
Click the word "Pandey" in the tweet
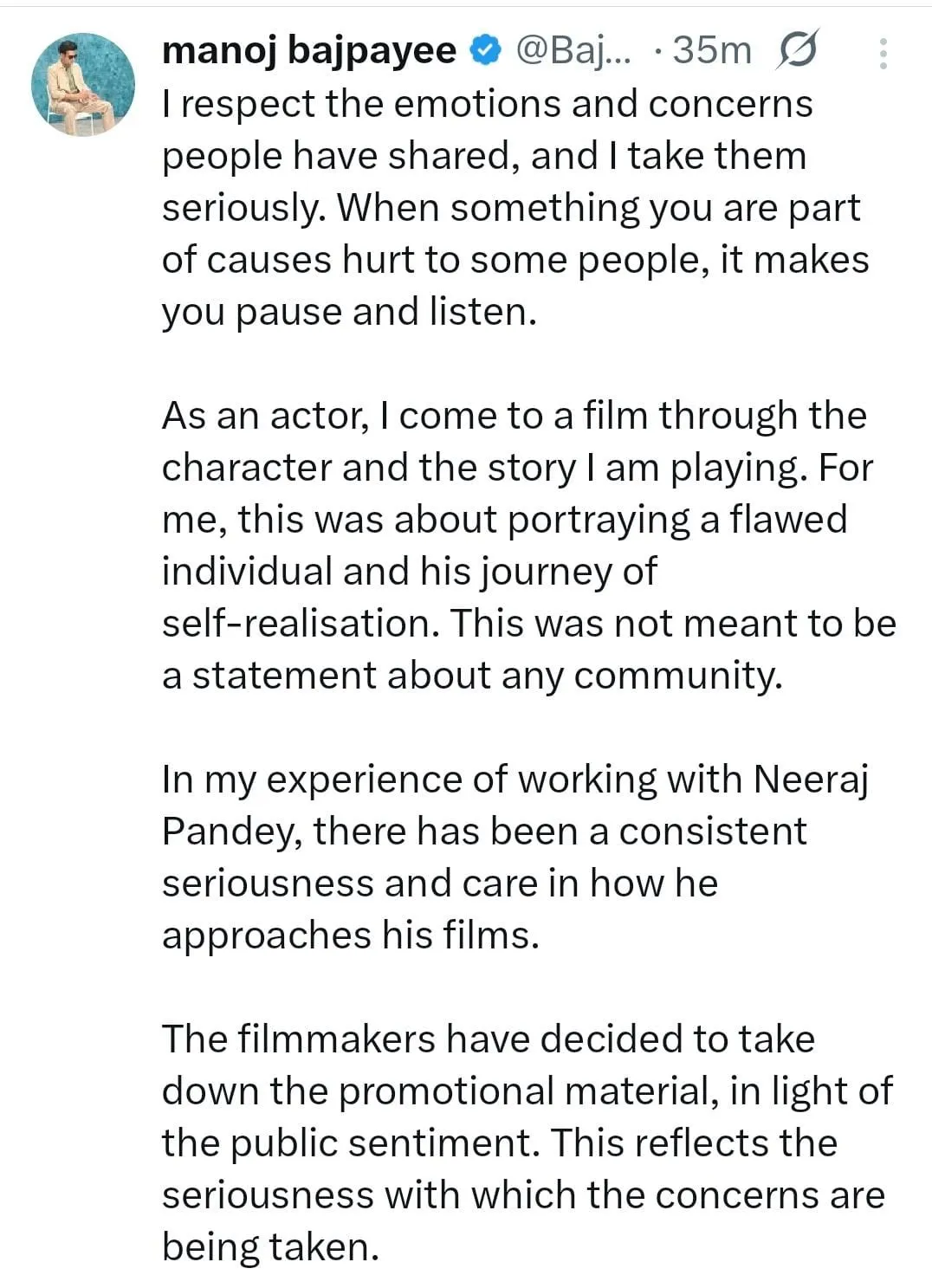click(231, 832)
